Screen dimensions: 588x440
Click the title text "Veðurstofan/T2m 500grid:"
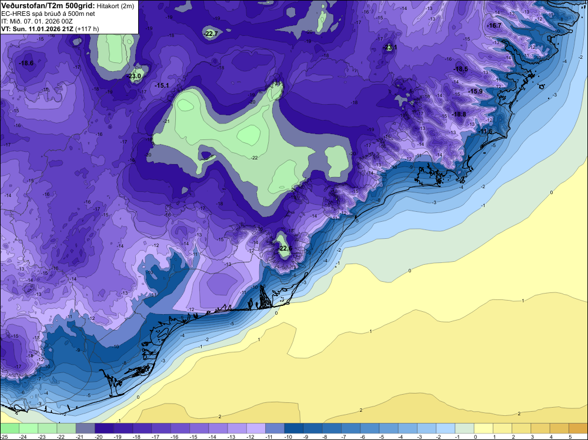(x=48, y=6)
